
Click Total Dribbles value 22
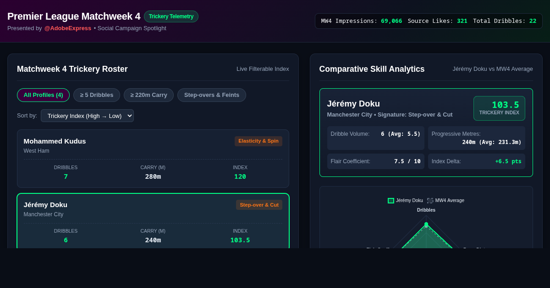533,21
